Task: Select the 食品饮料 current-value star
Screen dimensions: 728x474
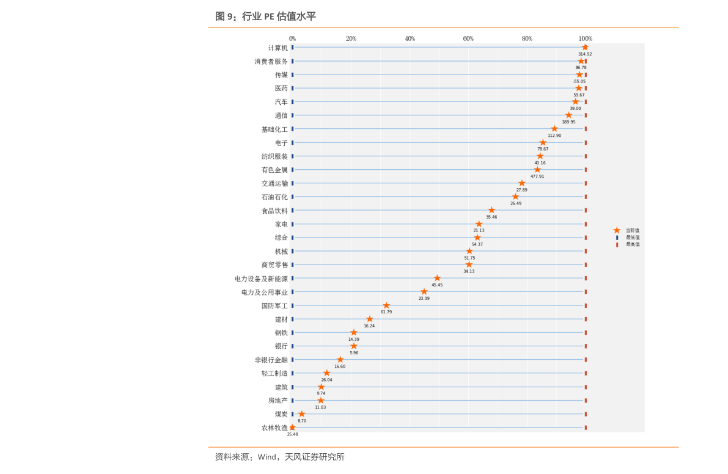Action: [491, 210]
